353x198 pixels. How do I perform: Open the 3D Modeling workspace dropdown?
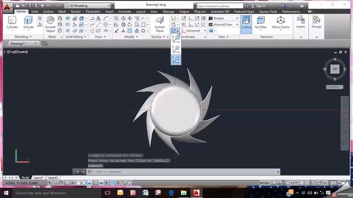click(87, 5)
